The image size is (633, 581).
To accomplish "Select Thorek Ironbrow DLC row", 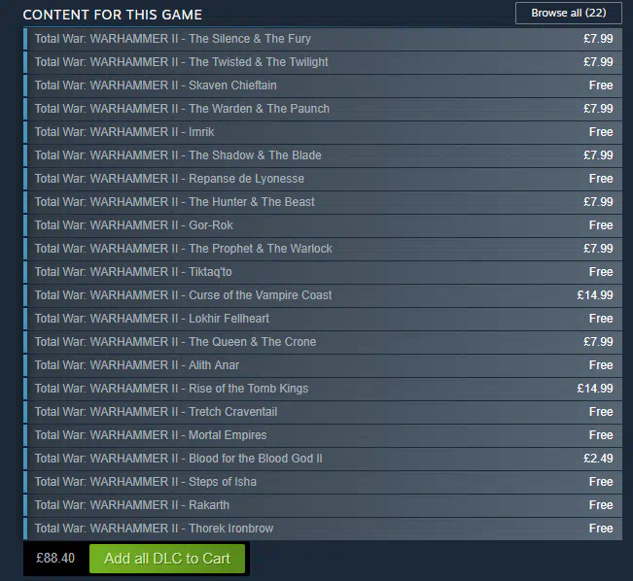I will (323, 529).
